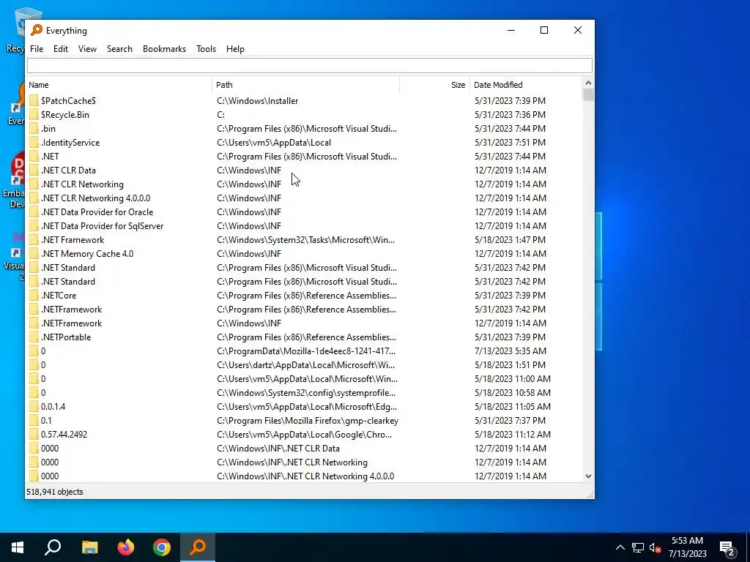This screenshot has height=562, width=750.
Task: Sort results by Name column header
Action: tap(119, 85)
